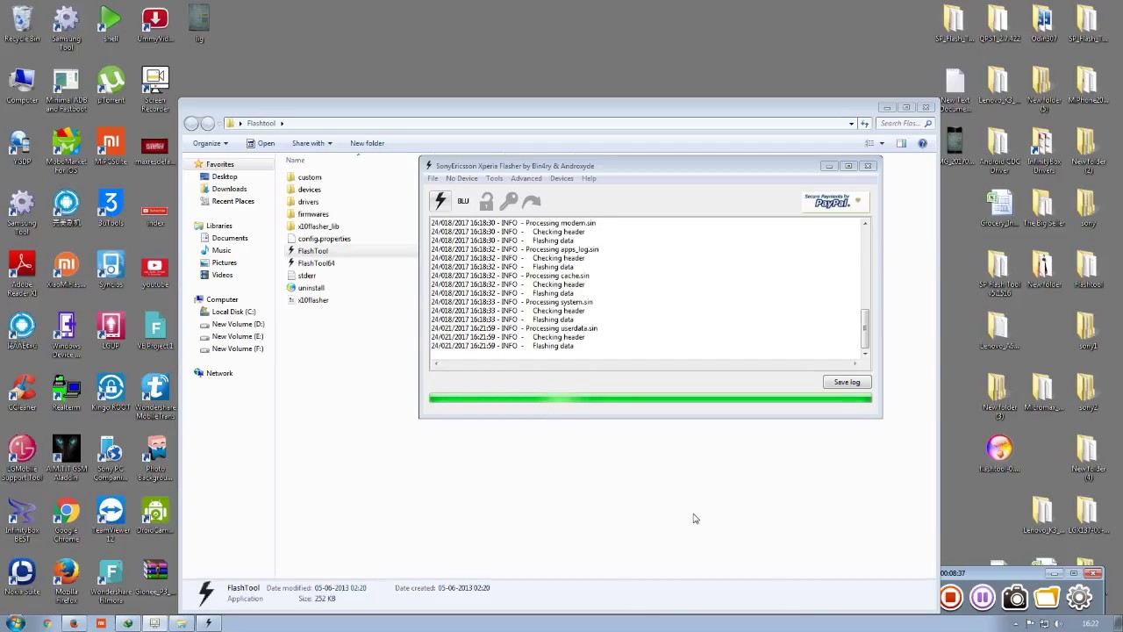Click Open button in Explorer toolbar
This screenshot has width=1123, height=632.
[x=261, y=143]
